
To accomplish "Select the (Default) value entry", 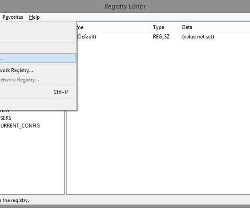I will tap(86, 37).
